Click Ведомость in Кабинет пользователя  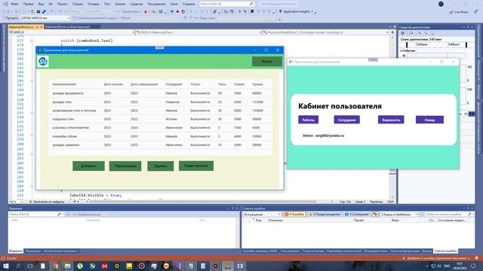391,120
